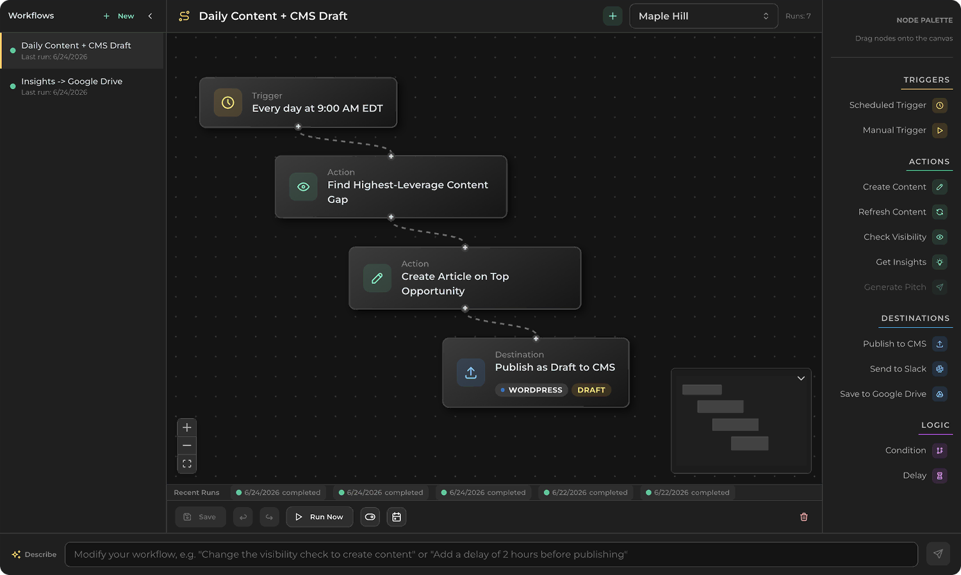The height and width of the screenshot is (575, 961).
Task: Click the Daily Content + CMS Draft title
Action: [273, 16]
